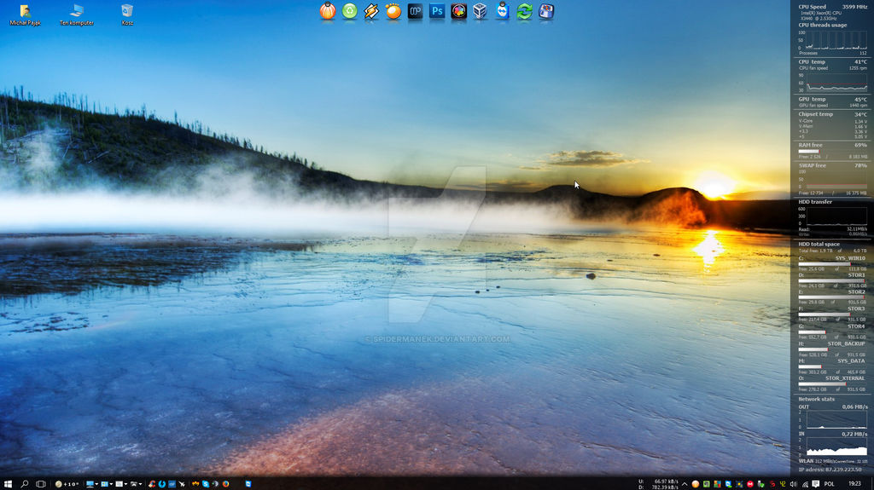Image resolution: width=874 pixels, height=490 pixels.
Task: Launch the green sync arrows dock icon
Action: click(525, 11)
